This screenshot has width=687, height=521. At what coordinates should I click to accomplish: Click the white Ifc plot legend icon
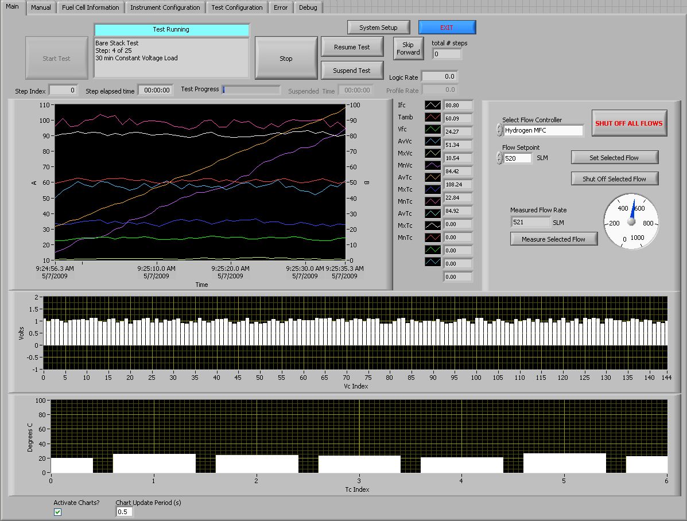click(x=432, y=105)
